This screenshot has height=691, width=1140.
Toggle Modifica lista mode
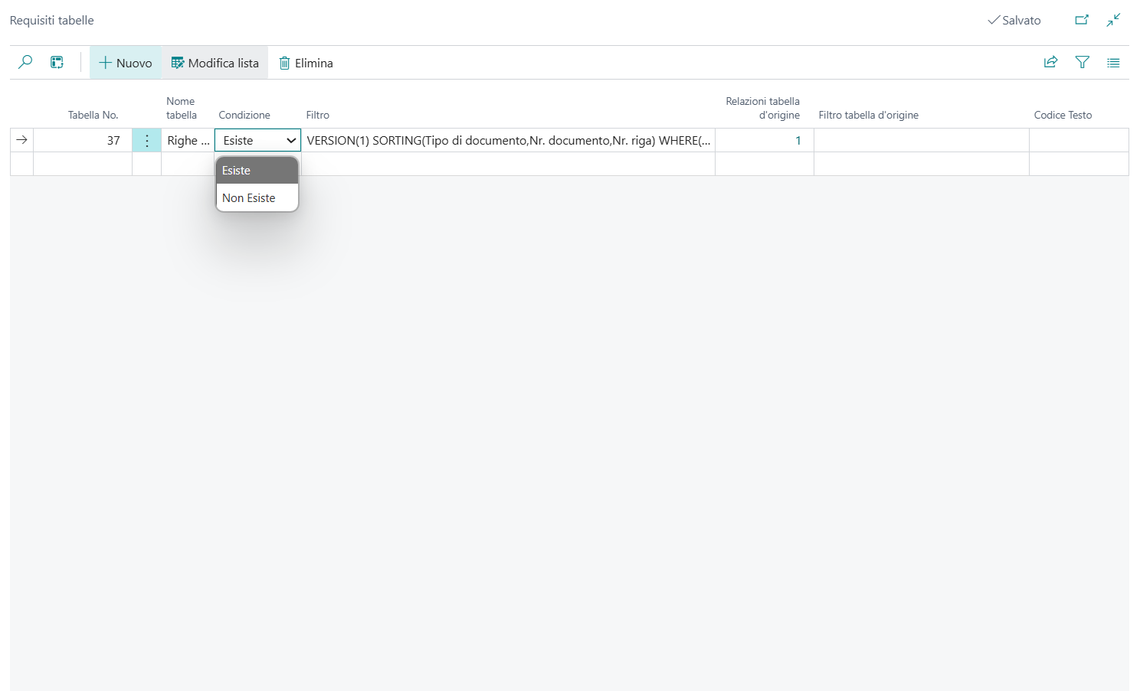click(215, 63)
